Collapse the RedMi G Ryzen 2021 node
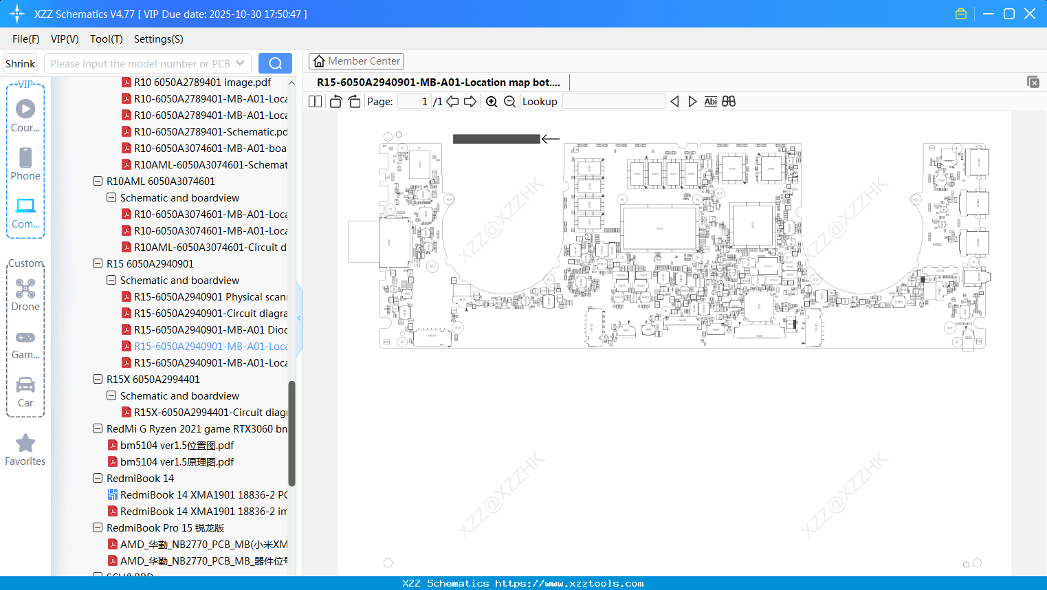Screen dimensions: 1047x590 98,428
